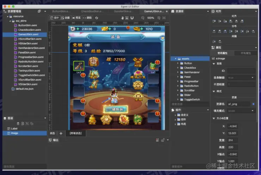Open the 填充模式 scale dropdown

pos(241,111)
